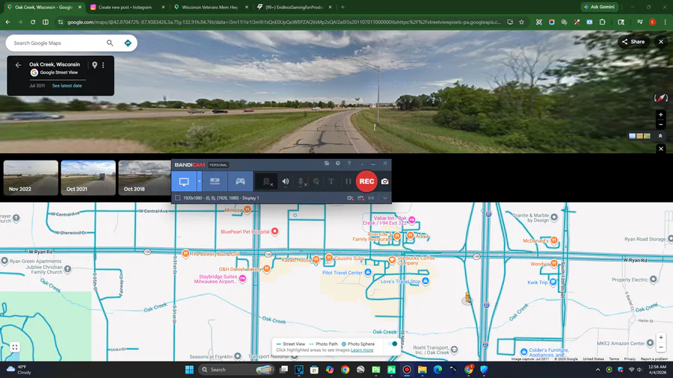Reload the Google Maps page
Image resolution: width=673 pixels, height=378 pixels.
click(x=33, y=22)
